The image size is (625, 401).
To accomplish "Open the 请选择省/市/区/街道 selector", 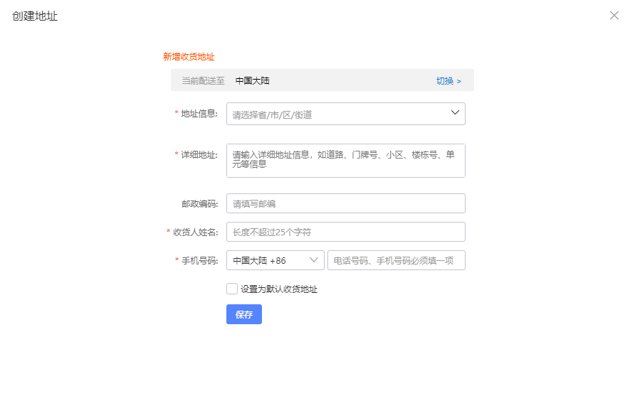I will click(x=338, y=114).
